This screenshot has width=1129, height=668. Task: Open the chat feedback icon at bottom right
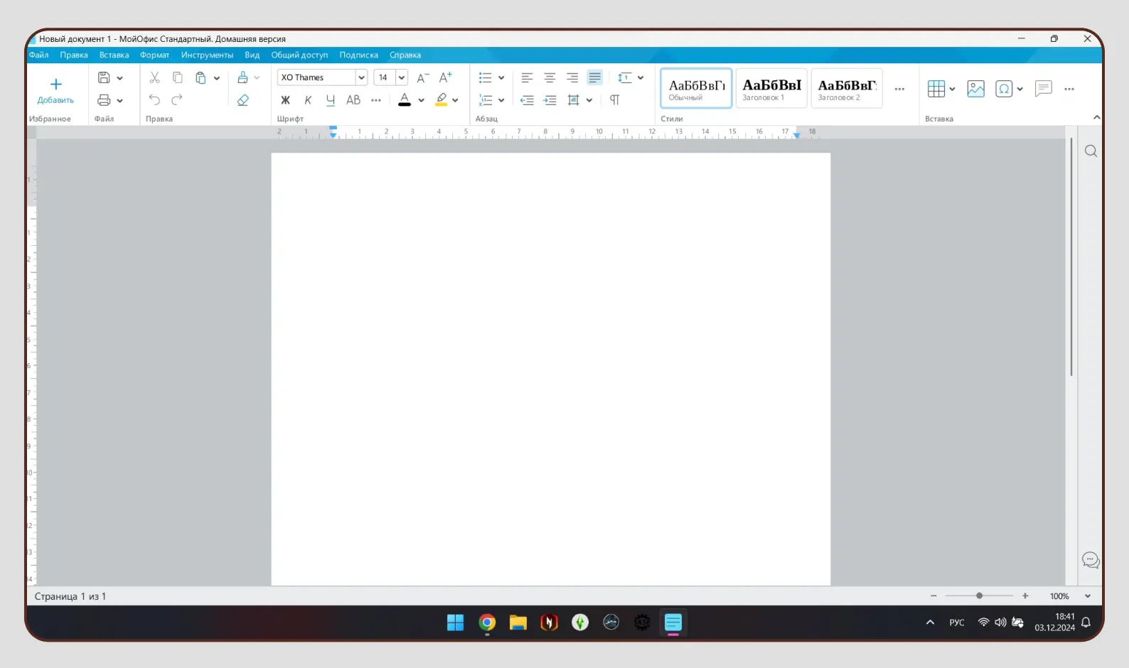1091,560
